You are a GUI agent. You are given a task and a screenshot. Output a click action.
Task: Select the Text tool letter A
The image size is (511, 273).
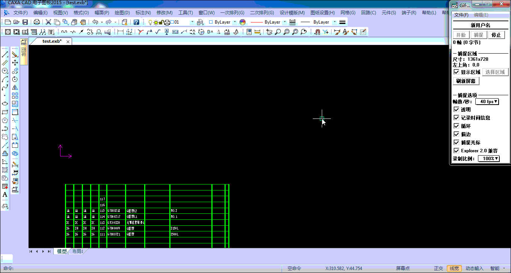pos(5,195)
